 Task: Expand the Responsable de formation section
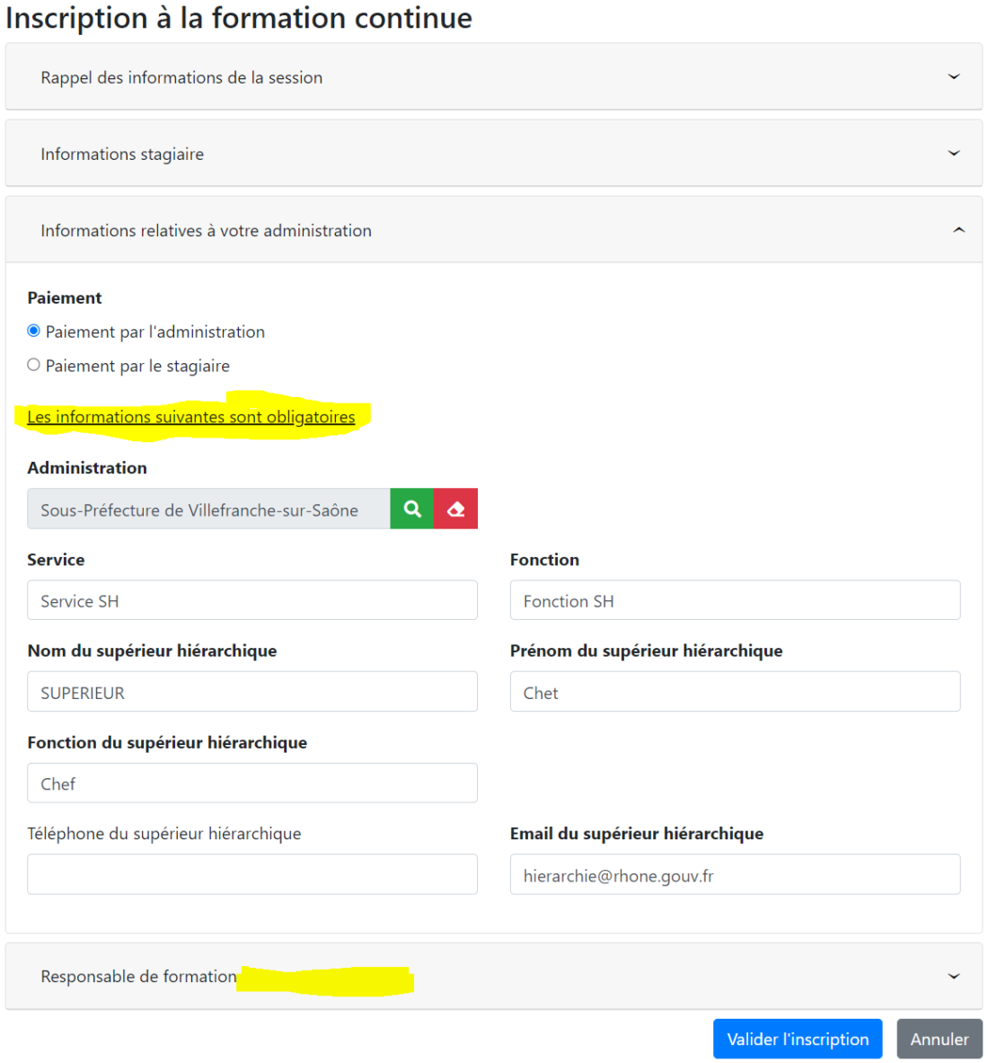click(954, 976)
